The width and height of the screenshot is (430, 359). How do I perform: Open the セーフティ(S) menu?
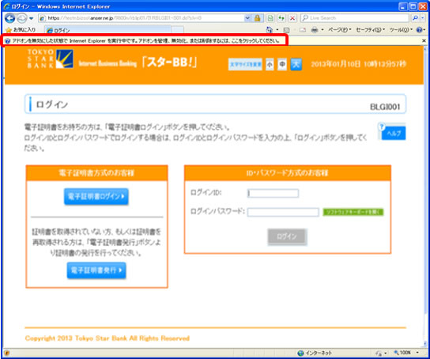370,29
